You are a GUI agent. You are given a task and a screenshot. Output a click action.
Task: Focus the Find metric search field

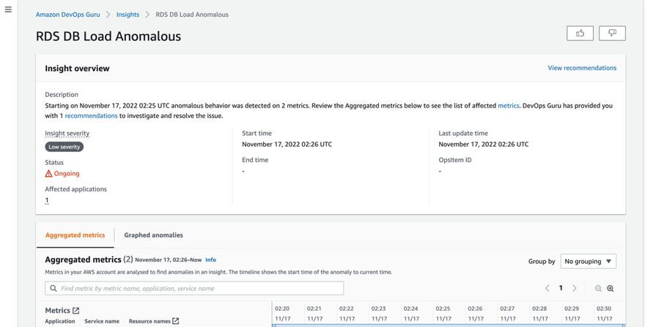click(x=194, y=288)
